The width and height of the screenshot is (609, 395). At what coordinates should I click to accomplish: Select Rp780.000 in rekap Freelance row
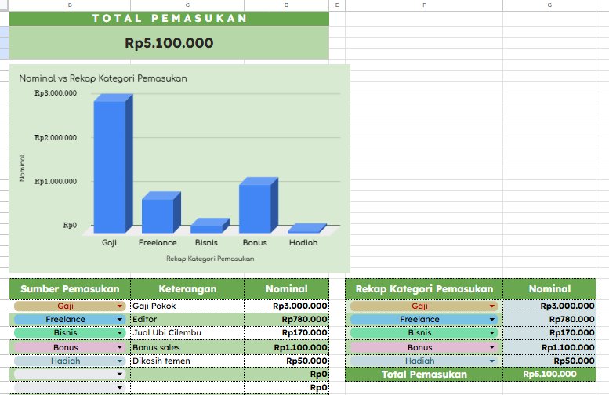[x=549, y=319]
